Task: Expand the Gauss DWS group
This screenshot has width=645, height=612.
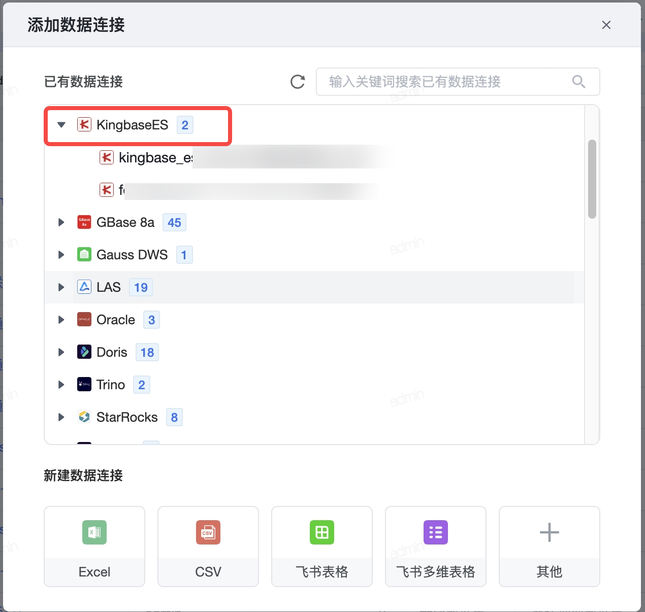Action: click(x=61, y=255)
